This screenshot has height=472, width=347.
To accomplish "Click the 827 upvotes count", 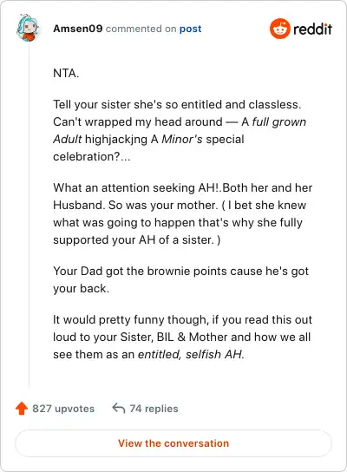I will (63, 409).
